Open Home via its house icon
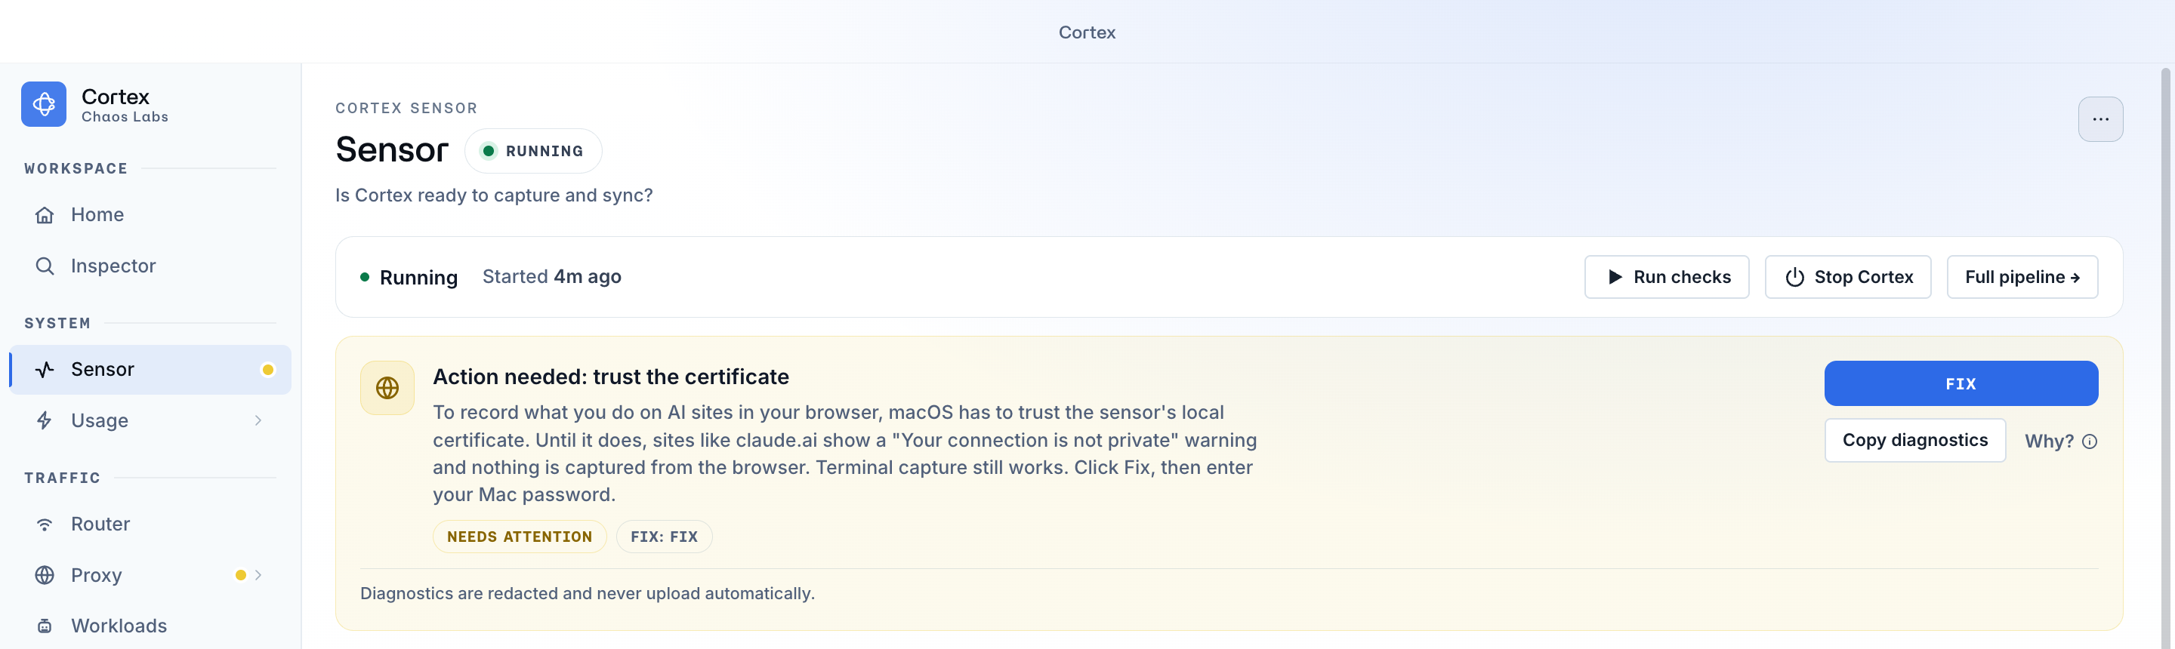The height and width of the screenshot is (649, 2175). (45, 215)
